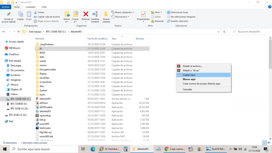Open Microsoft Edge from the taskbar
Screen dimensions: 272x153
[x=93, y=149]
